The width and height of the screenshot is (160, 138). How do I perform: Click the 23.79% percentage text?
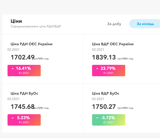pyautogui.click(x=108, y=68)
